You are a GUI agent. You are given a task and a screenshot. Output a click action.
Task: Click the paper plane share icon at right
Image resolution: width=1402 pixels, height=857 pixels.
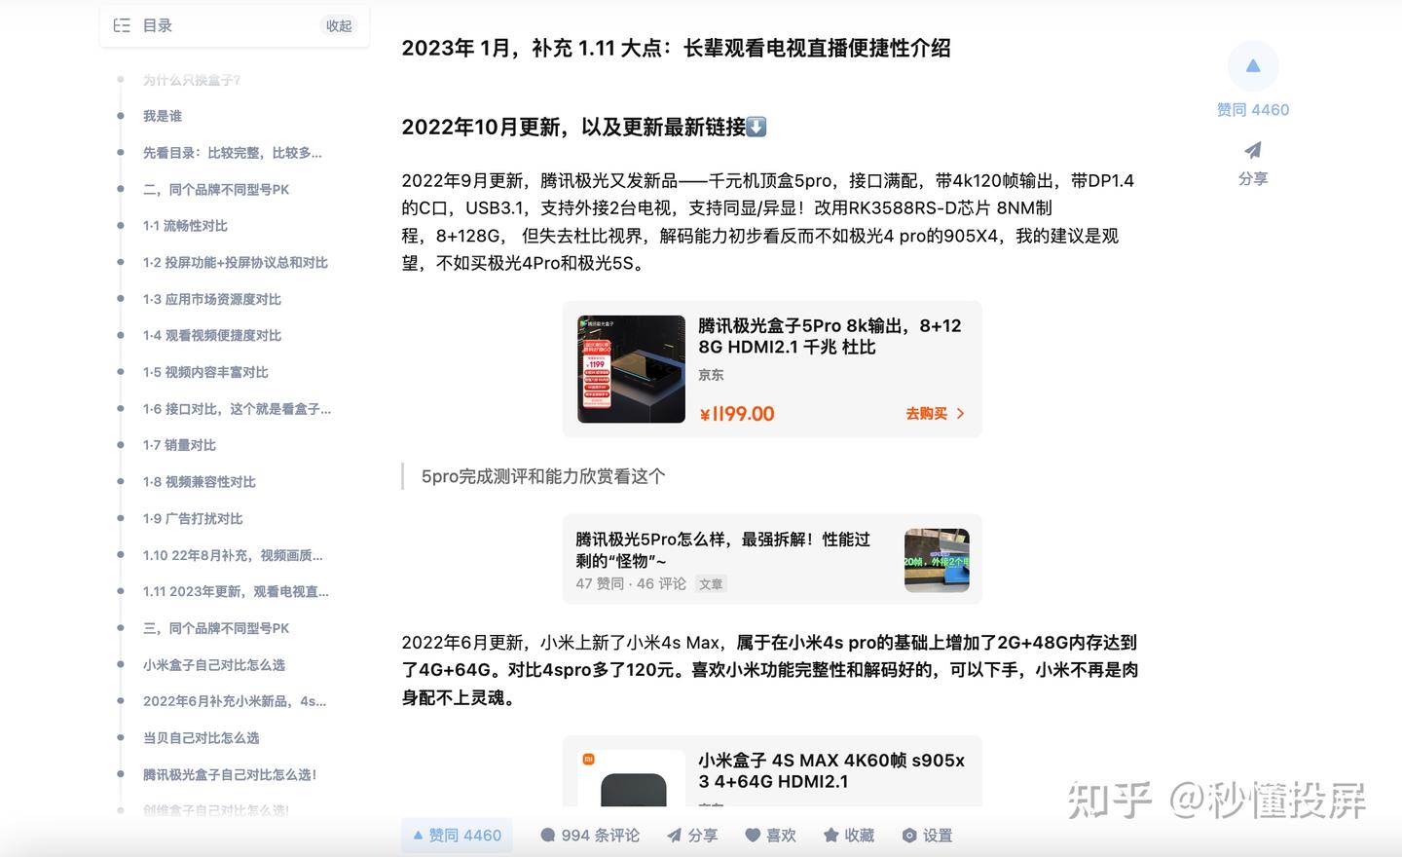click(1253, 150)
